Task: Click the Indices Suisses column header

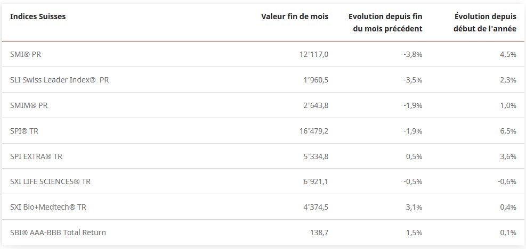Action: click(x=38, y=16)
